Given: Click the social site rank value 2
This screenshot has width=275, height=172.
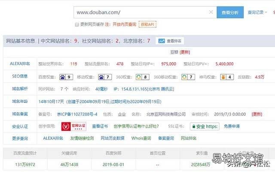Looking at the screenshot, I should click(117, 41).
